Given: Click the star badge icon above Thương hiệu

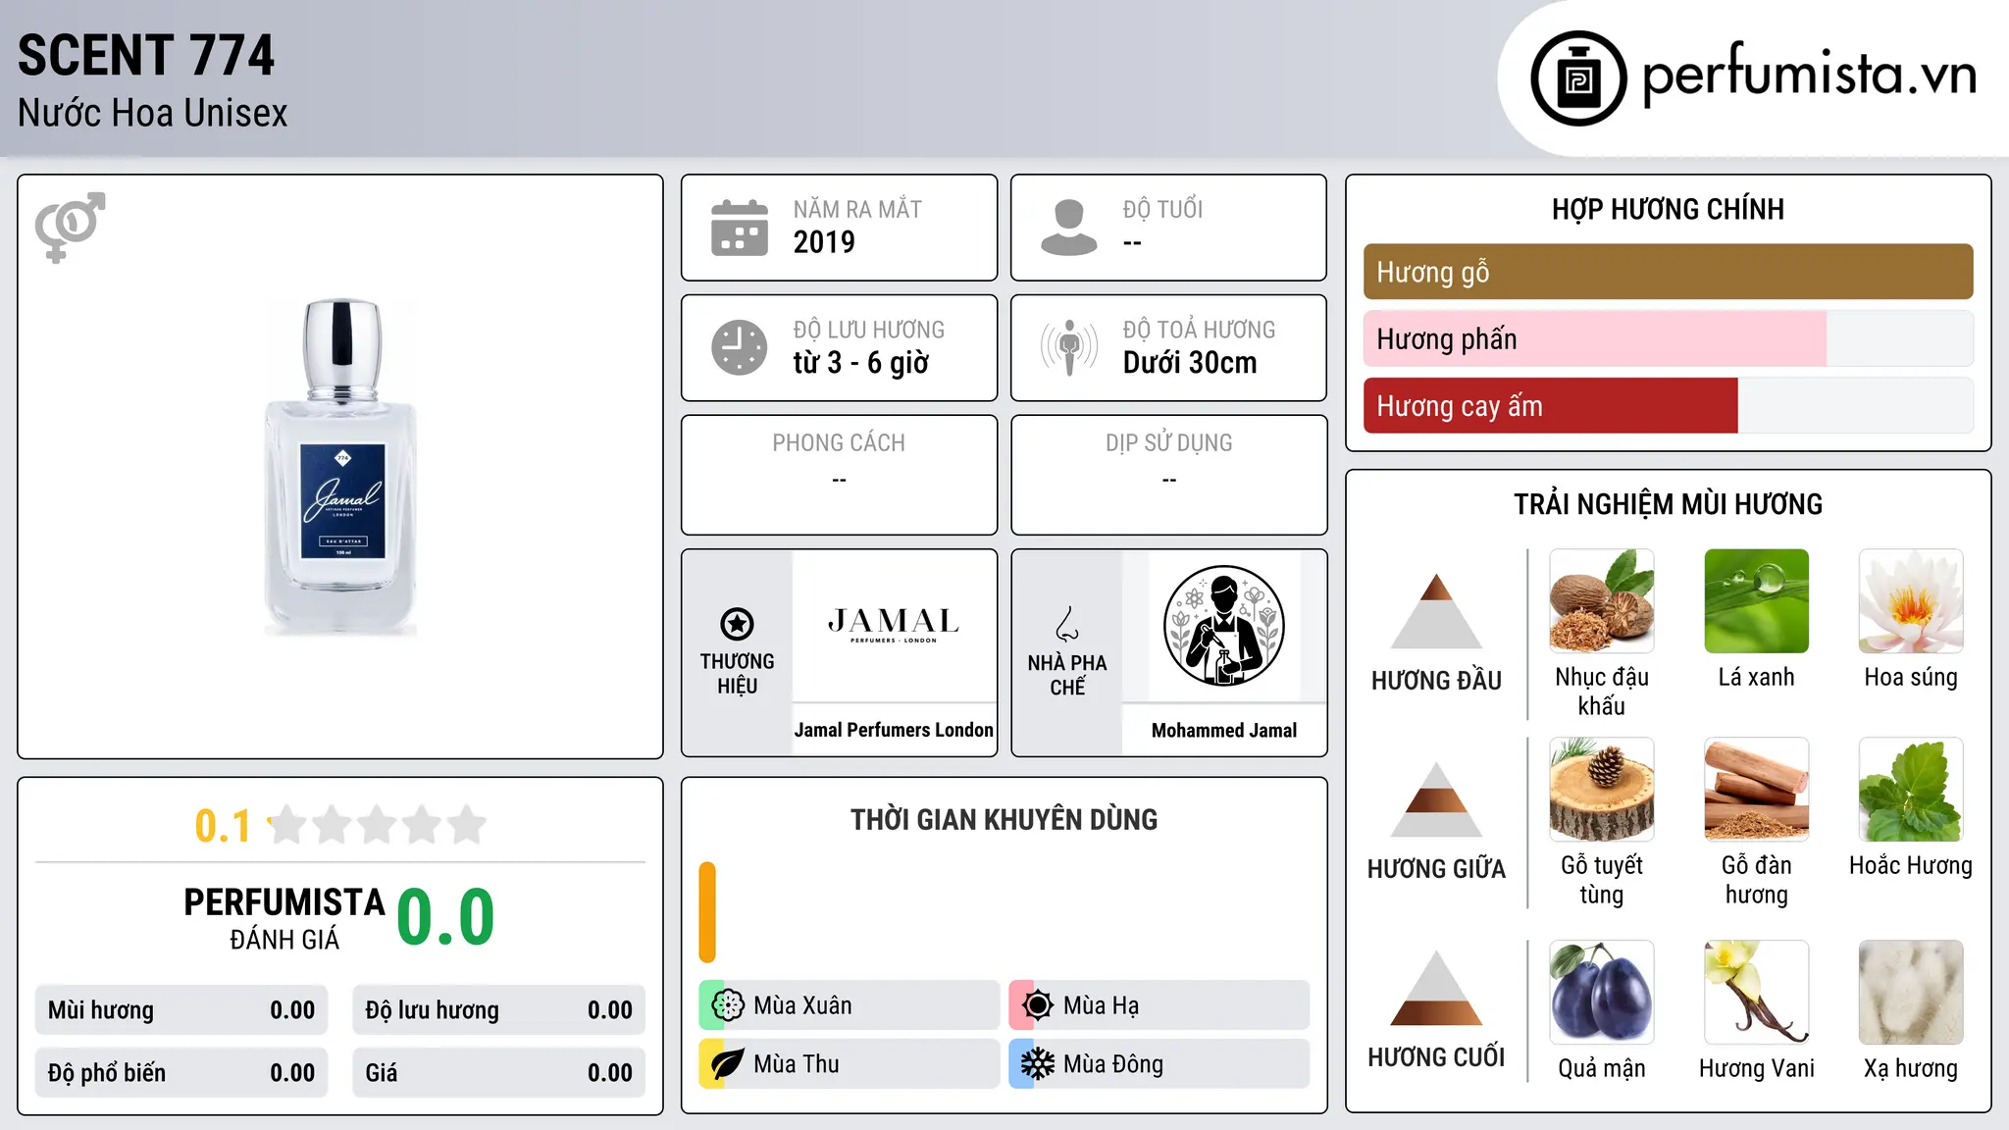Looking at the screenshot, I should click(737, 623).
